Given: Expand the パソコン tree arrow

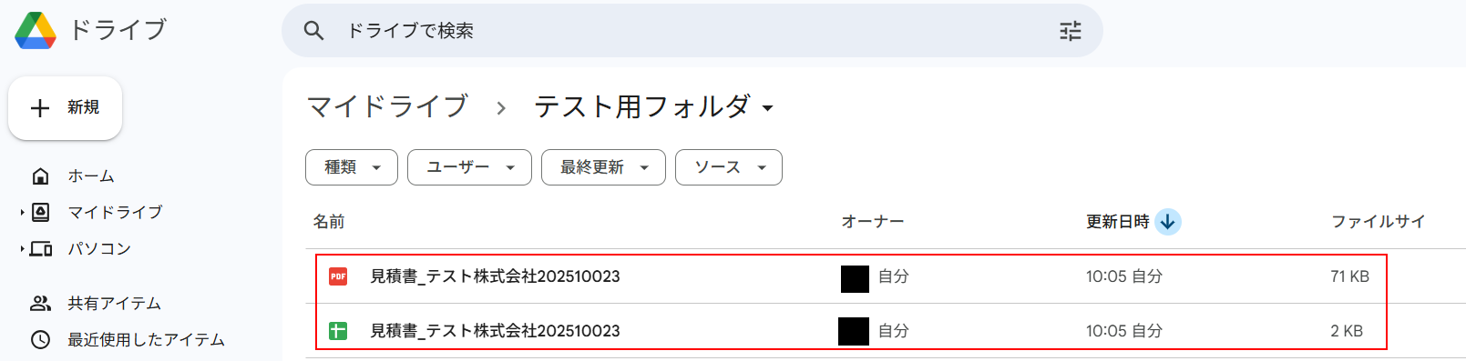Looking at the screenshot, I should click(x=22, y=248).
